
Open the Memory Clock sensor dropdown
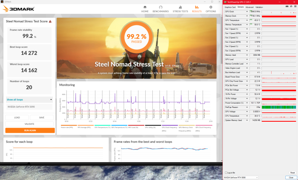click(247, 16)
